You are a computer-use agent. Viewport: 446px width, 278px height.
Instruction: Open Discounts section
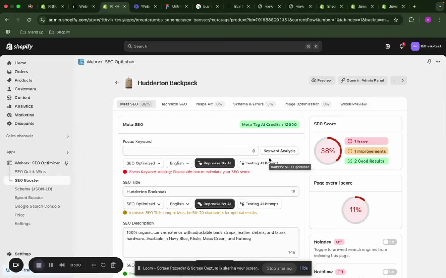click(24, 124)
